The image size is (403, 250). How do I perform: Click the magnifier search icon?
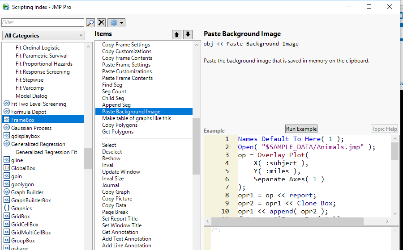[90, 22]
